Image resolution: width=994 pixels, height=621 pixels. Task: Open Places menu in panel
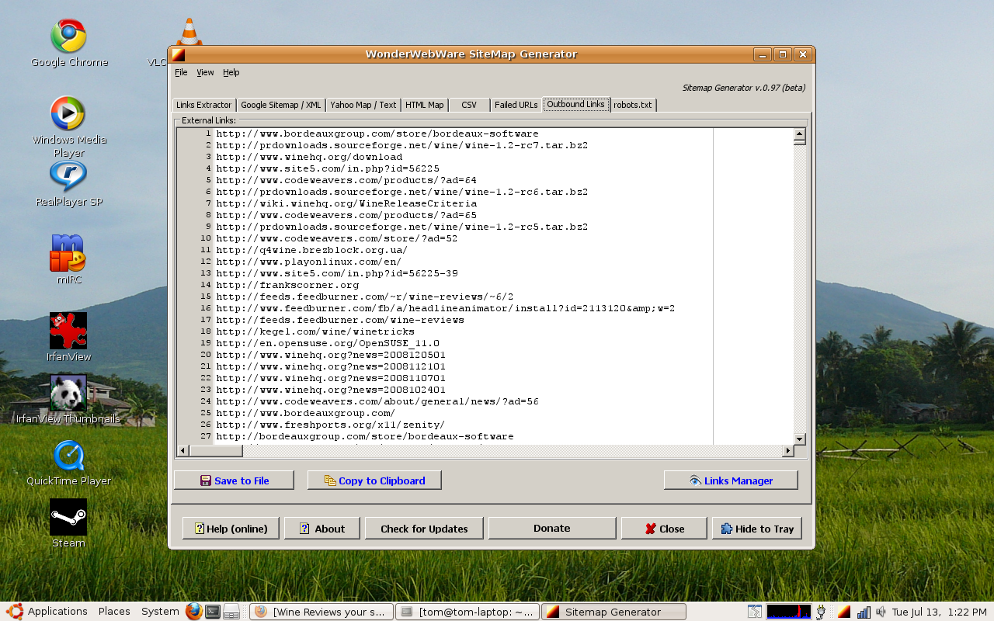pyautogui.click(x=114, y=612)
